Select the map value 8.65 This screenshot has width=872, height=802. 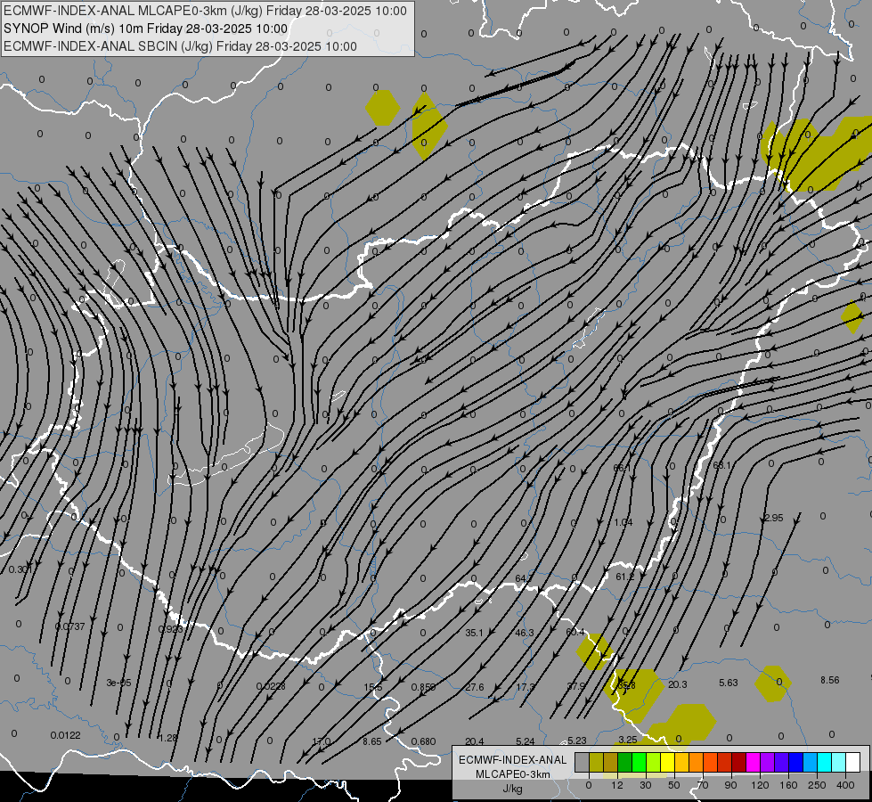pyautogui.click(x=372, y=741)
